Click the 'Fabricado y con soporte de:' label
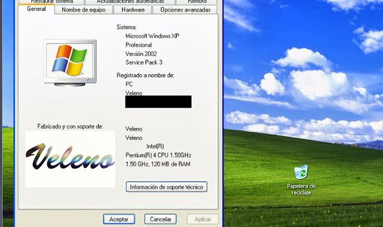The width and height of the screenshot is (383, 227). pyautogui.click(x=70, y=126)
